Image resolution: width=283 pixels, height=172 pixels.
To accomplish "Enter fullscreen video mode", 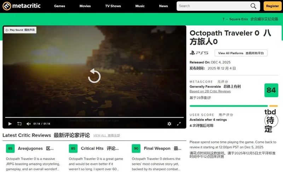I will [179, 124].
